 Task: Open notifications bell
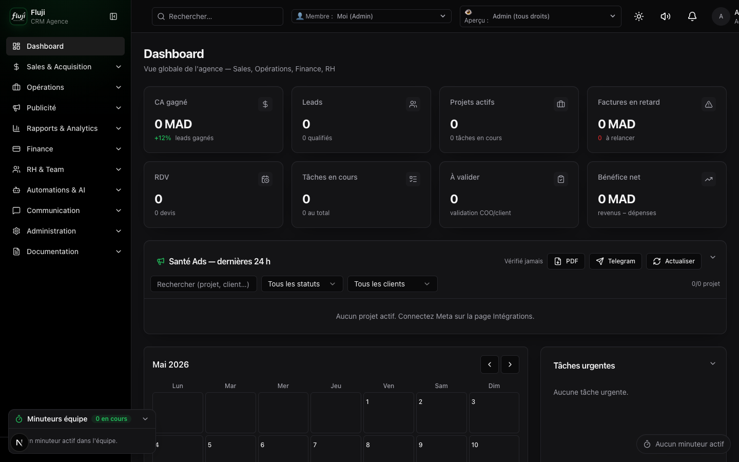[x=692, y=16]
